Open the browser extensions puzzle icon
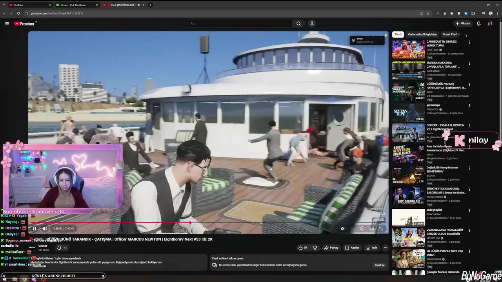The height and width of the screenshot is (282, 502). pos(473,13)
